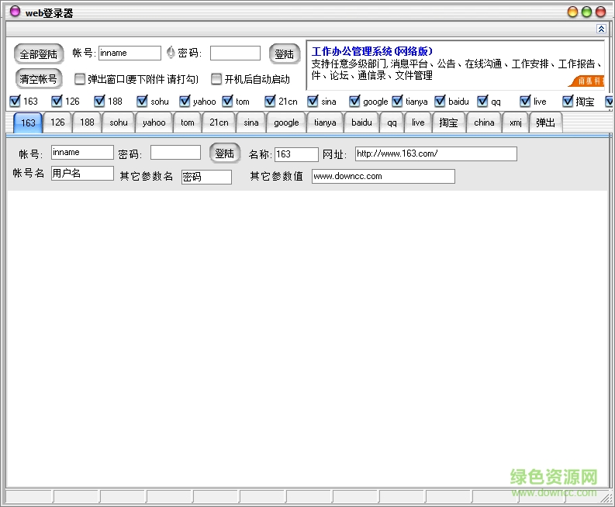Click the green maximize button
This screenshot has height=507, width=615.
[587, 12]
